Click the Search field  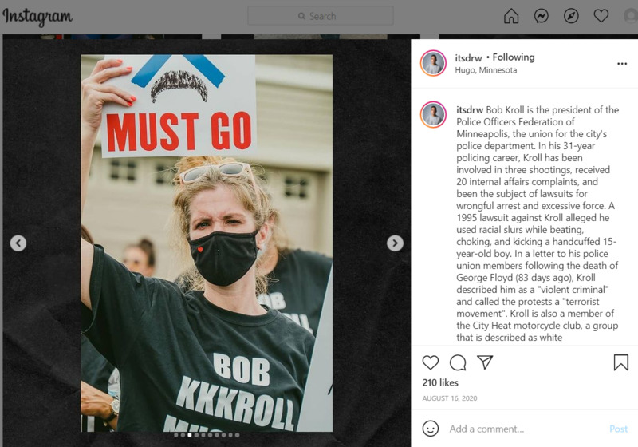[321, 16]
